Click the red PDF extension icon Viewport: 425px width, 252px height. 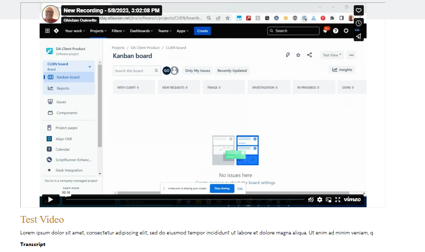click(248, 18)
